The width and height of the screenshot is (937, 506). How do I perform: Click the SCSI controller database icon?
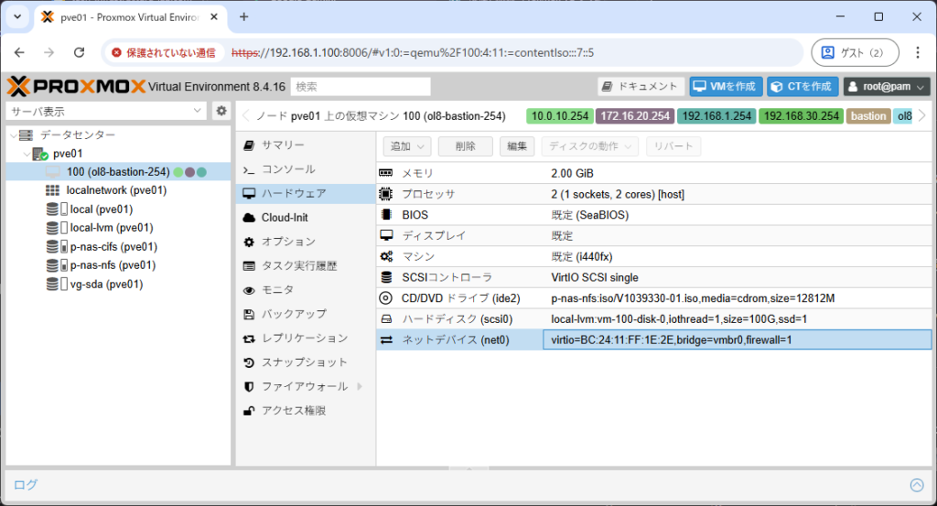click(386, 277)
